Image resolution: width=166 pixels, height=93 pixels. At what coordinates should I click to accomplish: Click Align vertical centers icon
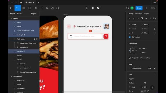coord(146,18)
